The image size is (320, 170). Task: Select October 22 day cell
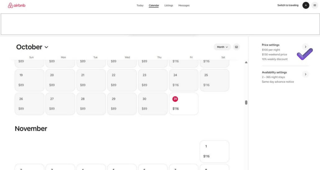coord(122,80)
